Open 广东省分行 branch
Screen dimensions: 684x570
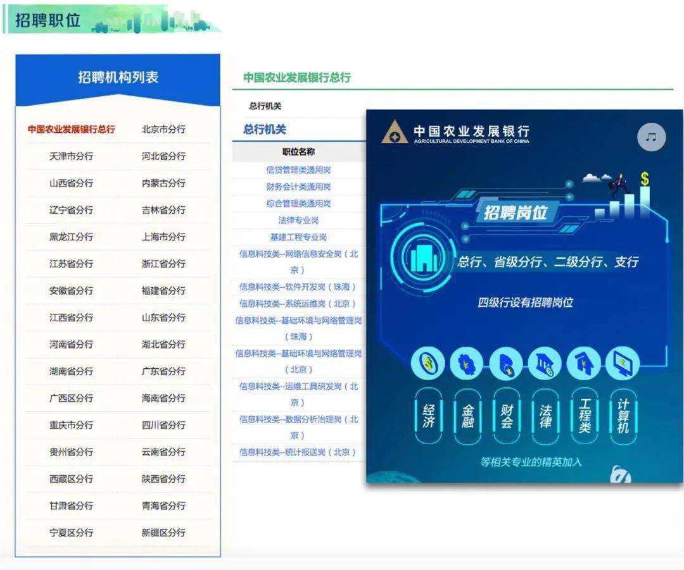[x=163, y=371]
